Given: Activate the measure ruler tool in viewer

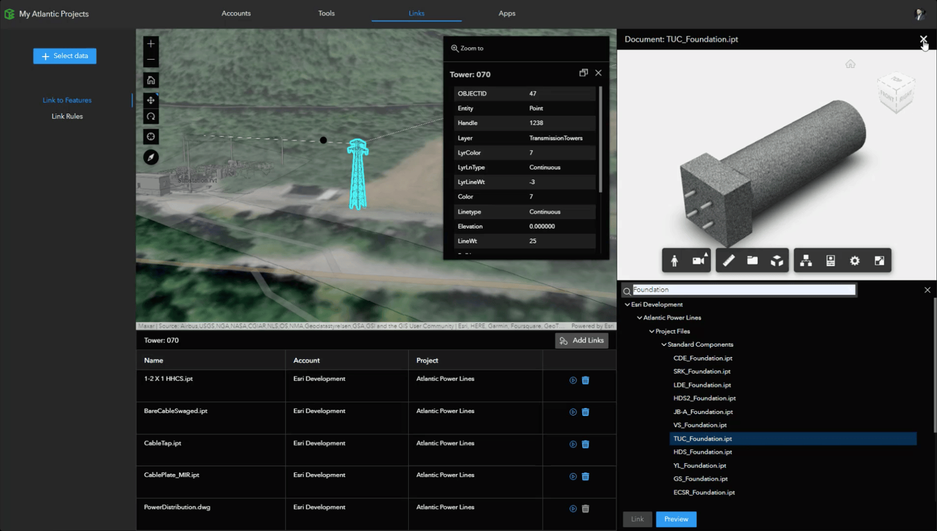Looking at the screenshot, I should (x=729, y=260).
